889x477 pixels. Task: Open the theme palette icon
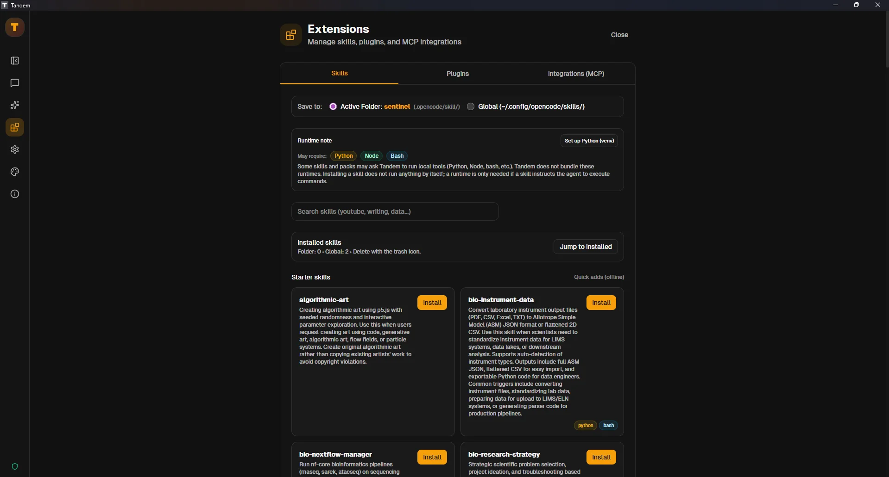click(x=15, y=172)
